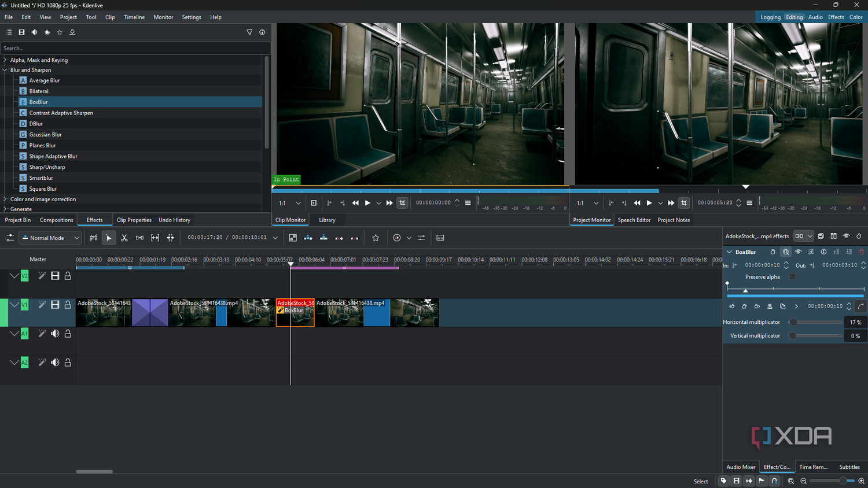Add keyframe curve type button
Screen dimensions: 868x488
(x=861, y=306)
